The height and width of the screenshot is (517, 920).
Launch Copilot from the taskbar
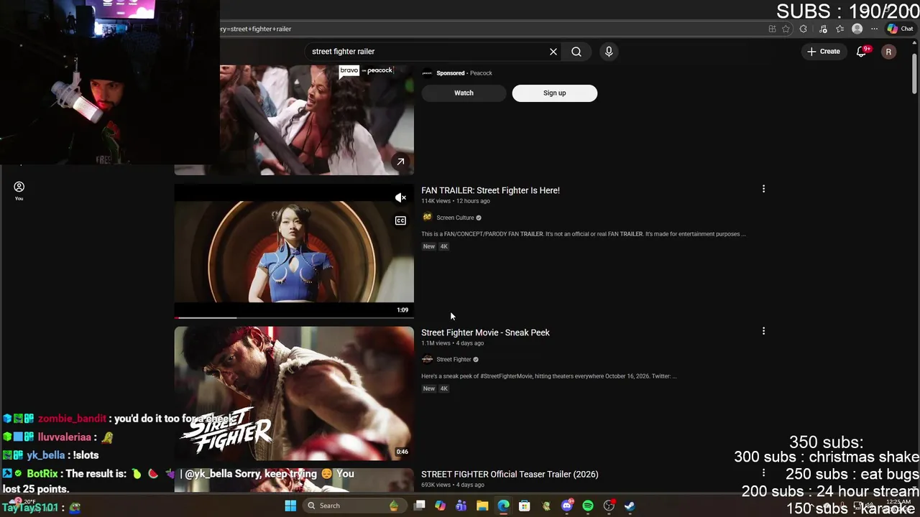(x=441, y=506)
